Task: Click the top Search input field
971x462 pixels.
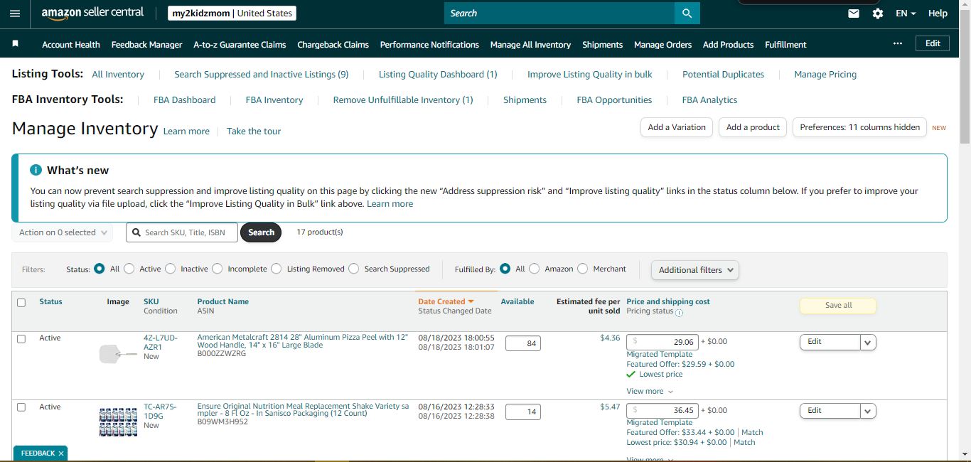Action: (x=559, y=14)
